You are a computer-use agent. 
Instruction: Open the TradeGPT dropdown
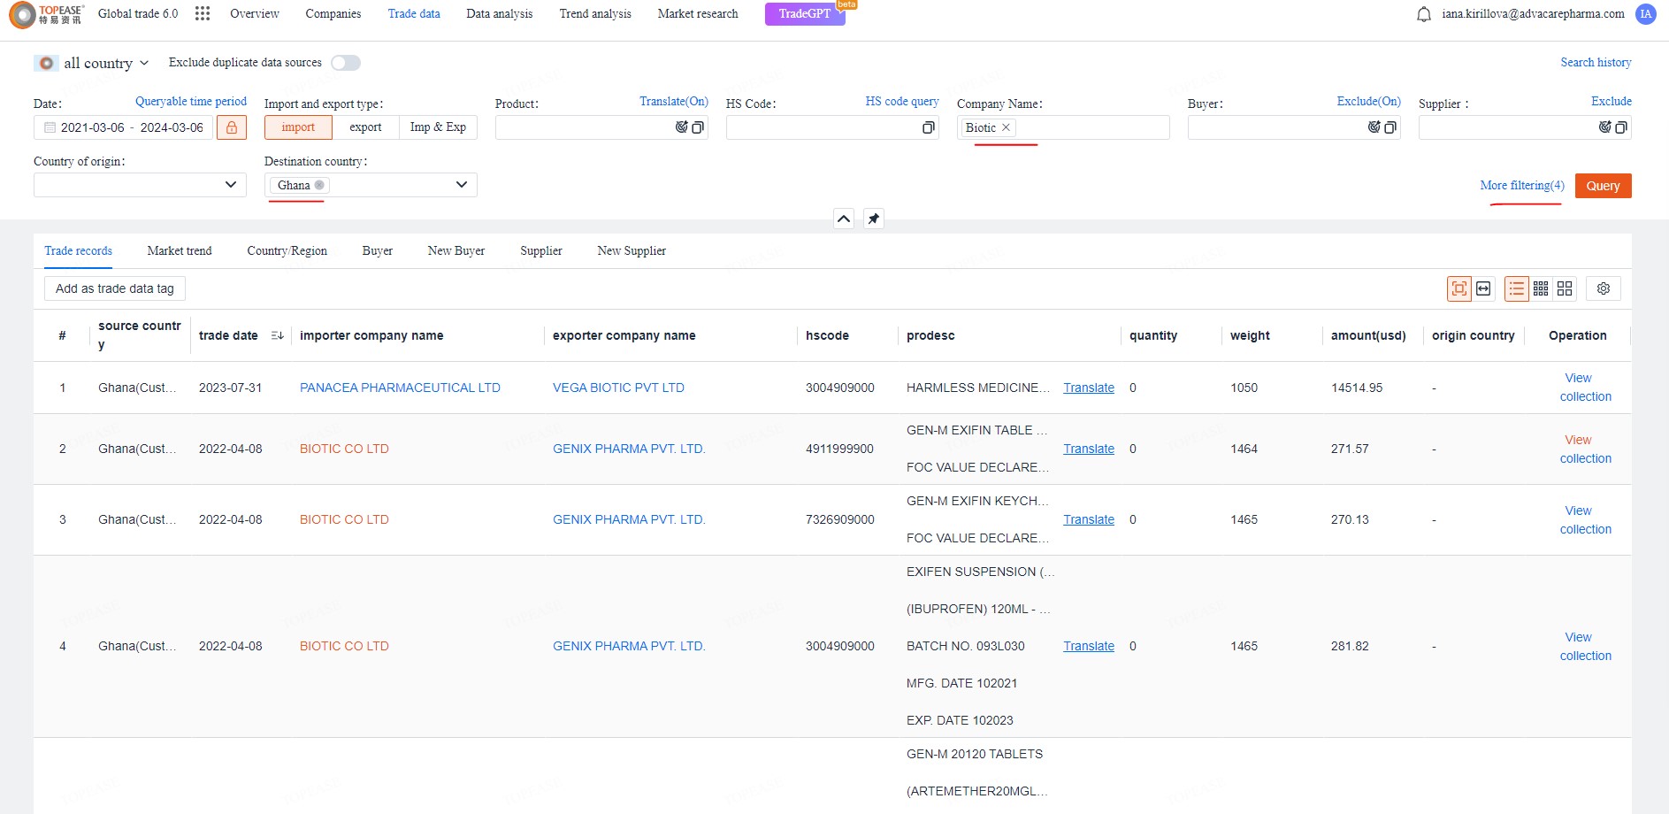click(805, 13)
